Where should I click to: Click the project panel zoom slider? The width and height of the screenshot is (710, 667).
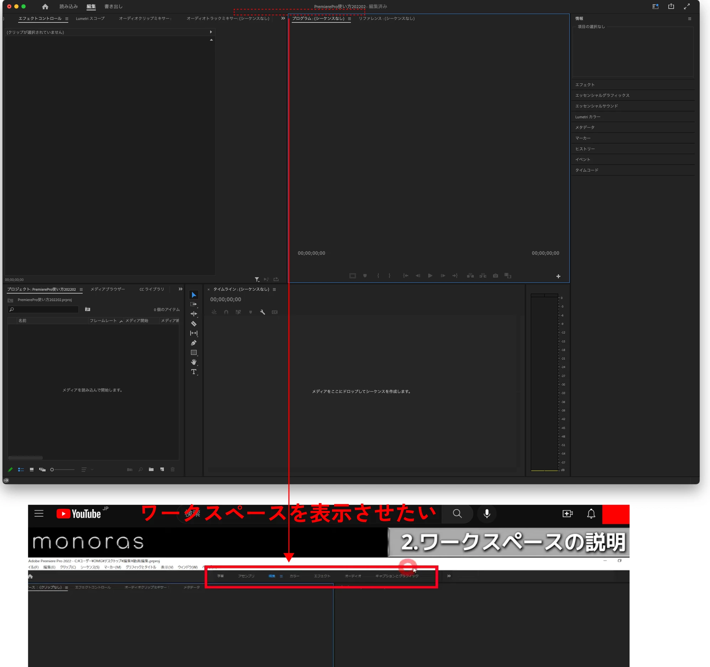62,470
